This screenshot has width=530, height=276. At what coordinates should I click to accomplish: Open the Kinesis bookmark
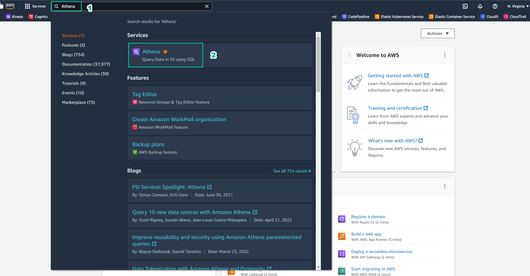[x=14, y=17]
